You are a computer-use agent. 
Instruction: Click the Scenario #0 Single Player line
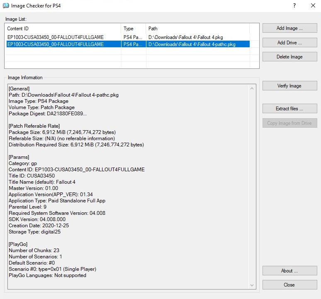click(52, 269)
